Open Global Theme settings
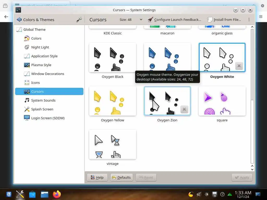This screenshot has width=267, height=200. point(49,29)
